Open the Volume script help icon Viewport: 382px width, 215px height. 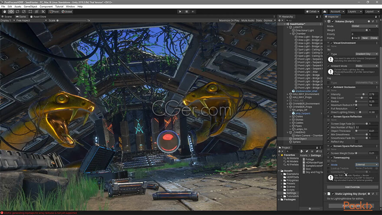click(x=369, y=21)
